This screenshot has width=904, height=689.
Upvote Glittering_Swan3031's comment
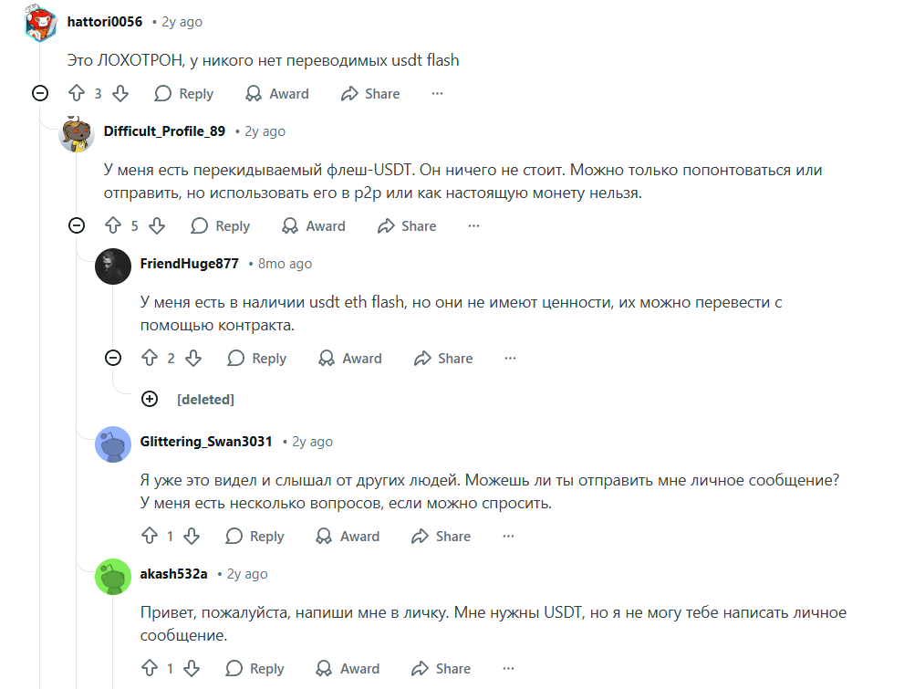click(x=148, y=536)
